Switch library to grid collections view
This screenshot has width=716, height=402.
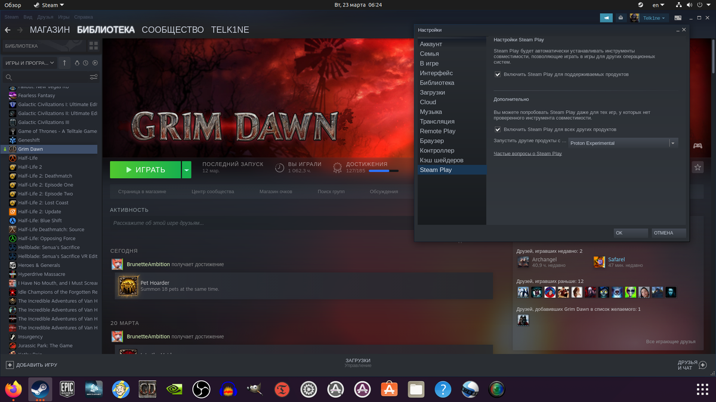point(94,45)
